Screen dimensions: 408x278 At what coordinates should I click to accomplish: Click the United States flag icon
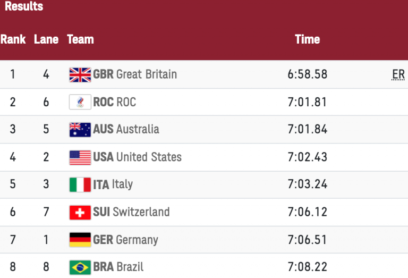point(80,157)
